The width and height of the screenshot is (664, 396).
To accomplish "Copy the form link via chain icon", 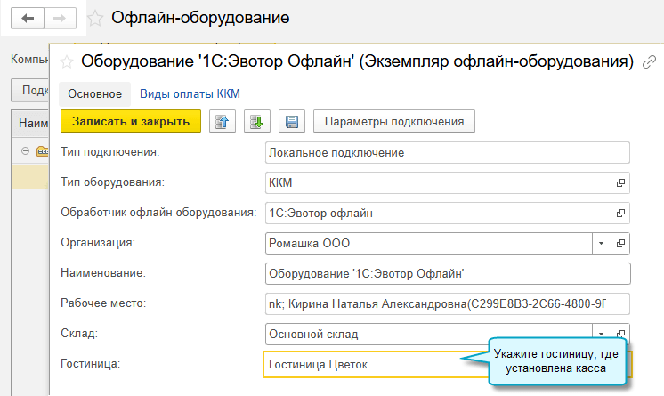I will (x=650, y=61).
